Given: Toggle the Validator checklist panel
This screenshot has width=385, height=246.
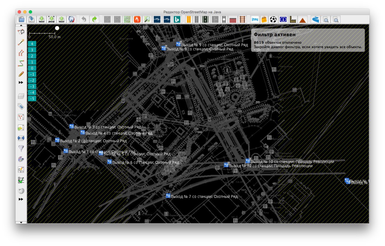Looking at the screenshot, I should click(x=21, y=180).
